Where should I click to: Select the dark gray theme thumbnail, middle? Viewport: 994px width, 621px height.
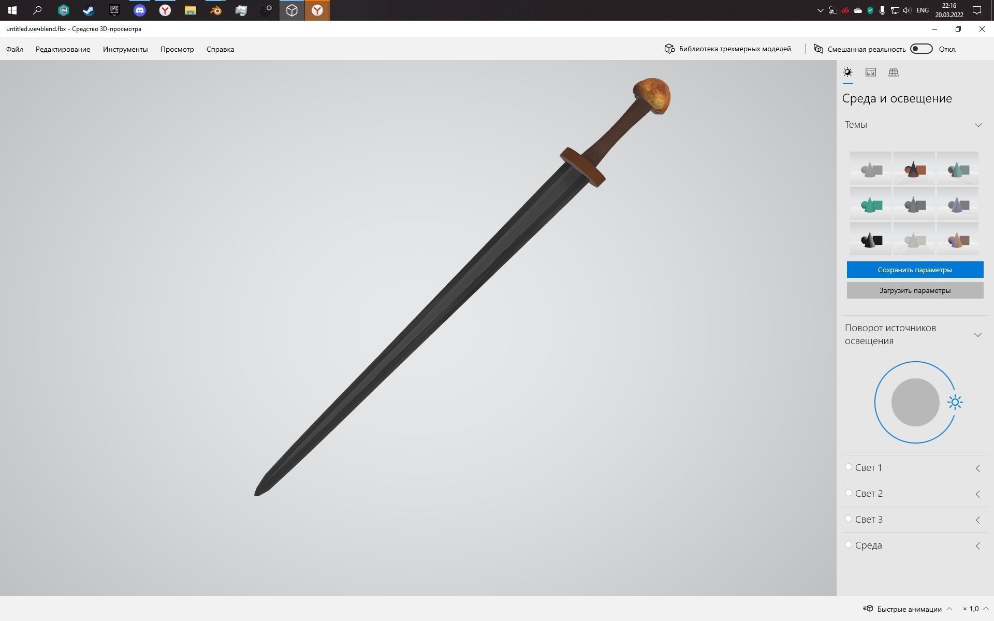click(x=914, y=203)
